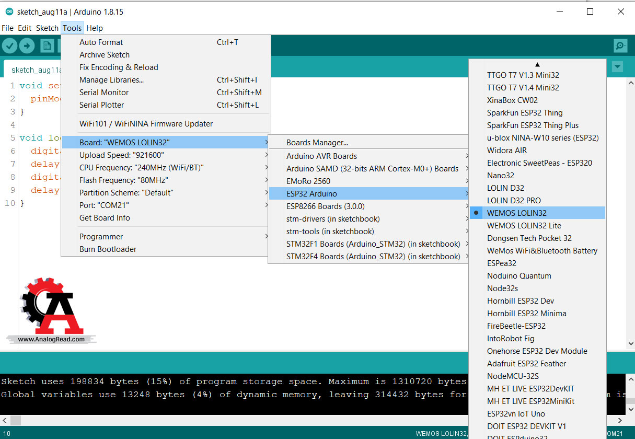
Task: Choose Adafruit ESP32 Feather board
Action: [537, 364]
